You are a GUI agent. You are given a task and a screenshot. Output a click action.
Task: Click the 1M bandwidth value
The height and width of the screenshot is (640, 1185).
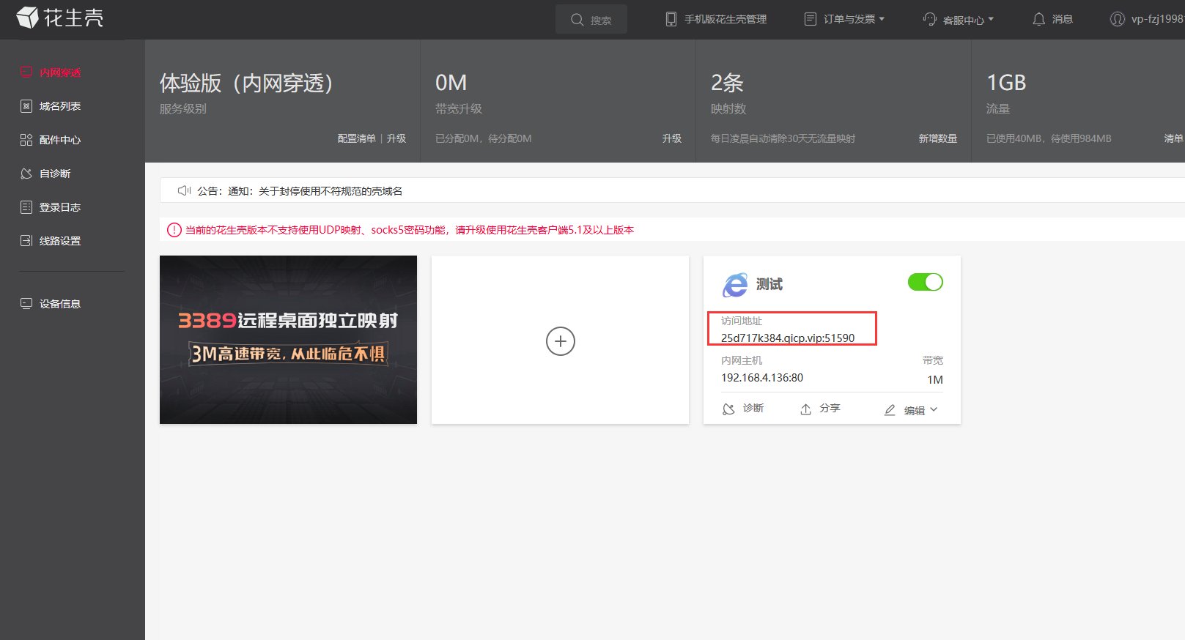pyautogui.click(x=935, y=379)
